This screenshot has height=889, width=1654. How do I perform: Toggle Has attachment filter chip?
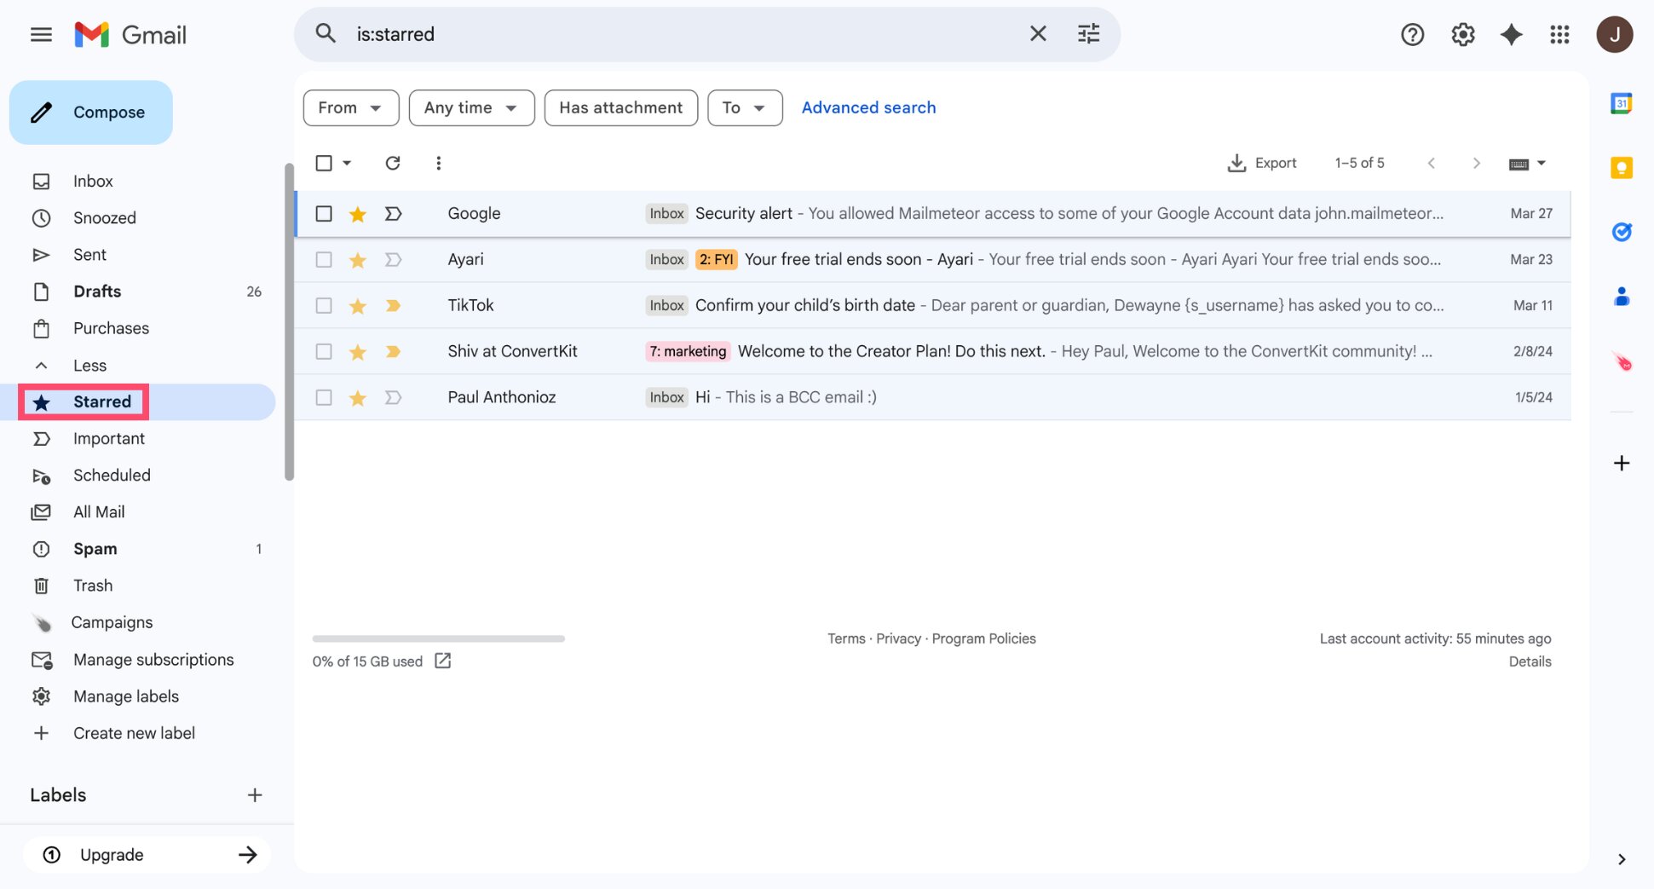click(620, 108)
